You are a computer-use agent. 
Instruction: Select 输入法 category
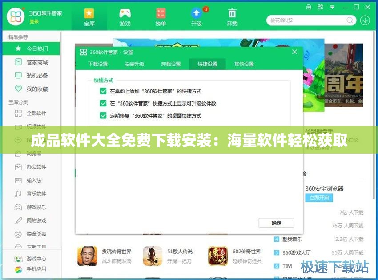[31, 180]
